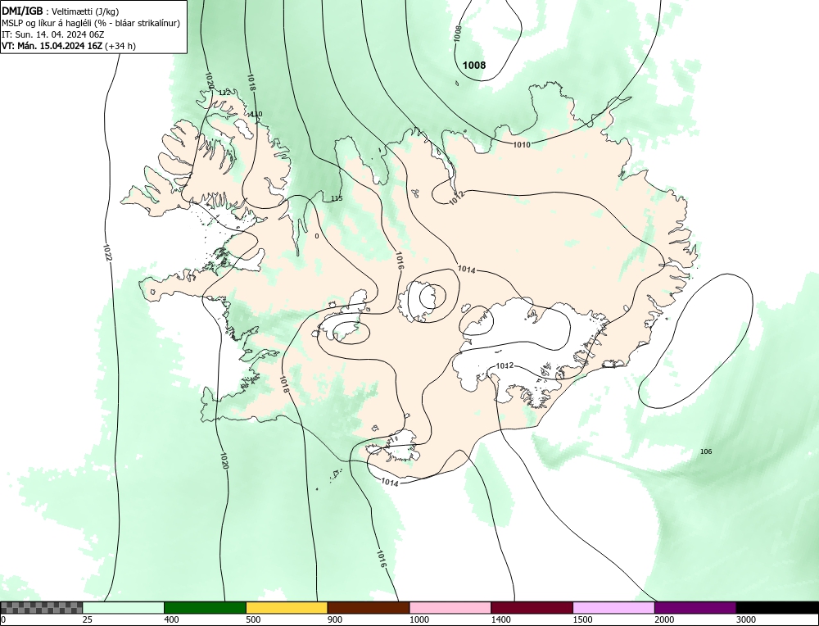Click the '500' legend scale value
819x626 pixels.
[x=253, y=619]
